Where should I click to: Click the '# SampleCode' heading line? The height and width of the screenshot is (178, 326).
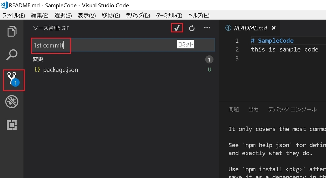tap(272, 41)
